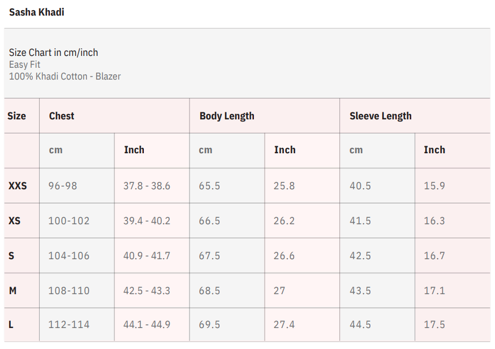Select the 43.5 sleeve length cell
The width and height of the screenshot is (495, 349).
click(x=360, y=290)
